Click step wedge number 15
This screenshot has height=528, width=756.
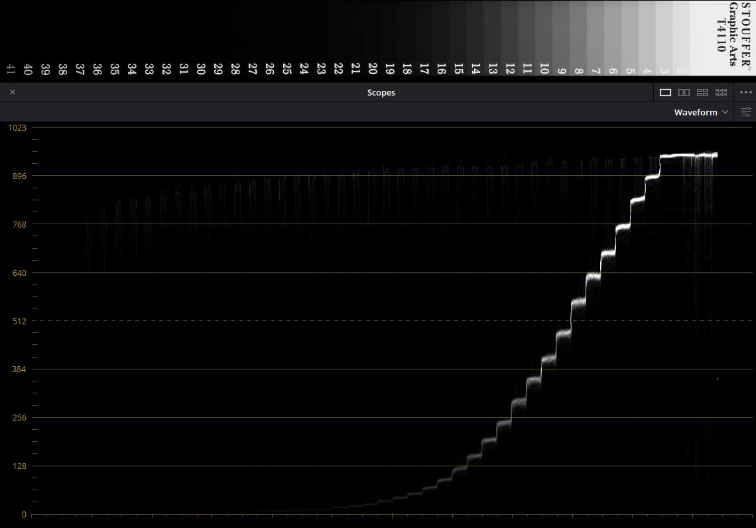(458, 68)
